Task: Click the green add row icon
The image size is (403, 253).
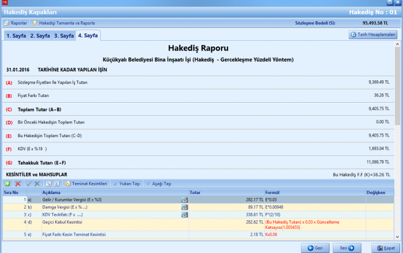Action: point(7,184)
